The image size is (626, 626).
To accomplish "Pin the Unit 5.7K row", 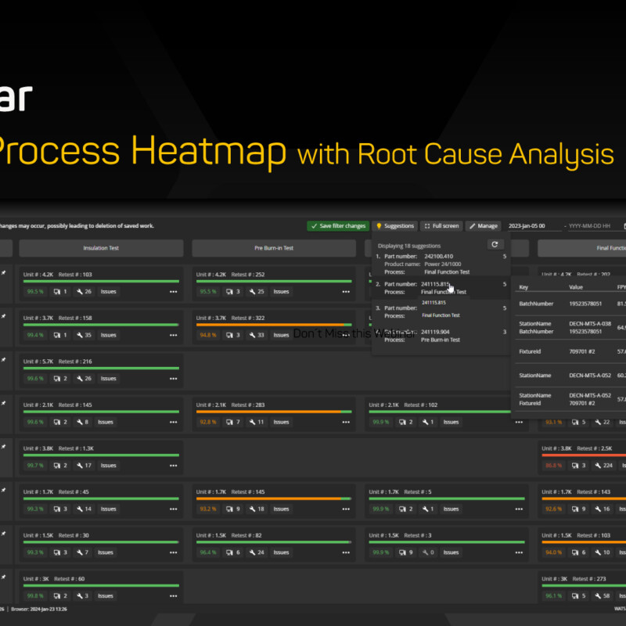I will coord(3,360).
